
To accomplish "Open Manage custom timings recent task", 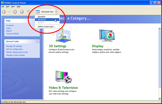I will 15,55.
